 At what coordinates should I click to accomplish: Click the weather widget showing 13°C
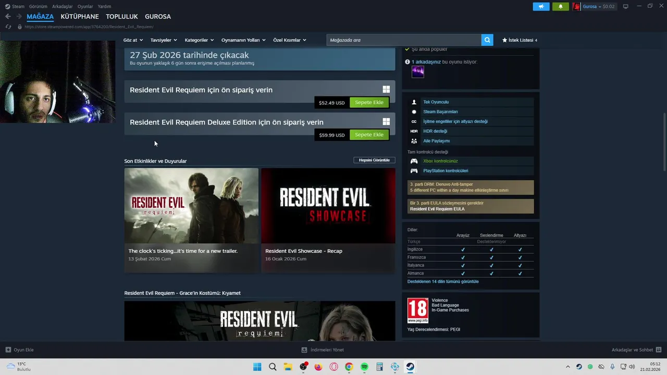pyautogui.click(x=18, y=367)
